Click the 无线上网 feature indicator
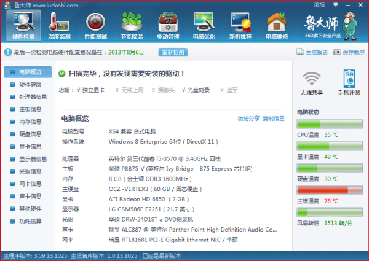 pos(129,90)
